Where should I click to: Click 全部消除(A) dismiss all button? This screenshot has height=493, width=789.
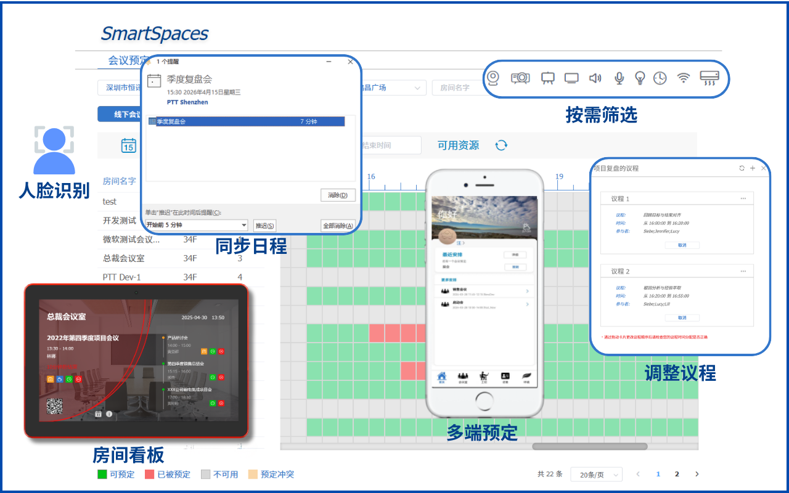pos(338,226)
